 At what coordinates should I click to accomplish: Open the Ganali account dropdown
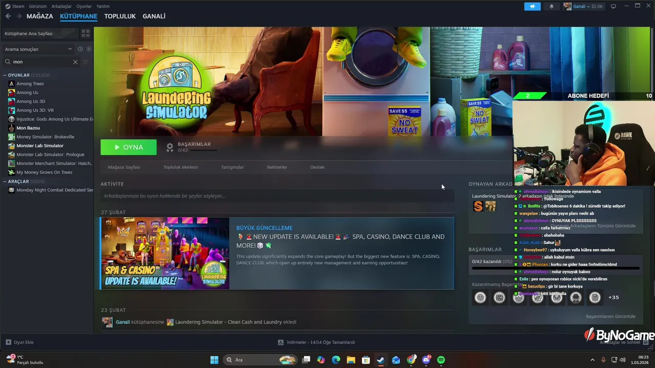click(x=583, y=6)
